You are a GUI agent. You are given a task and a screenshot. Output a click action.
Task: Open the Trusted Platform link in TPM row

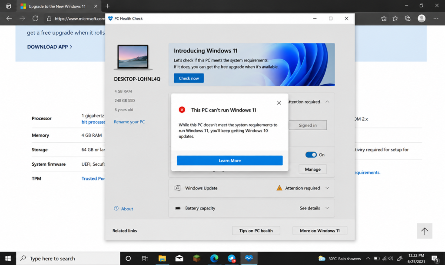93,179
